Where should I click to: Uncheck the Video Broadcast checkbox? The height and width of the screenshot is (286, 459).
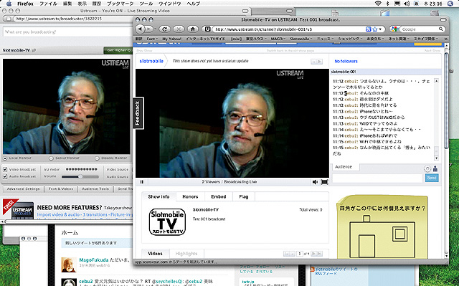point(5,169)
